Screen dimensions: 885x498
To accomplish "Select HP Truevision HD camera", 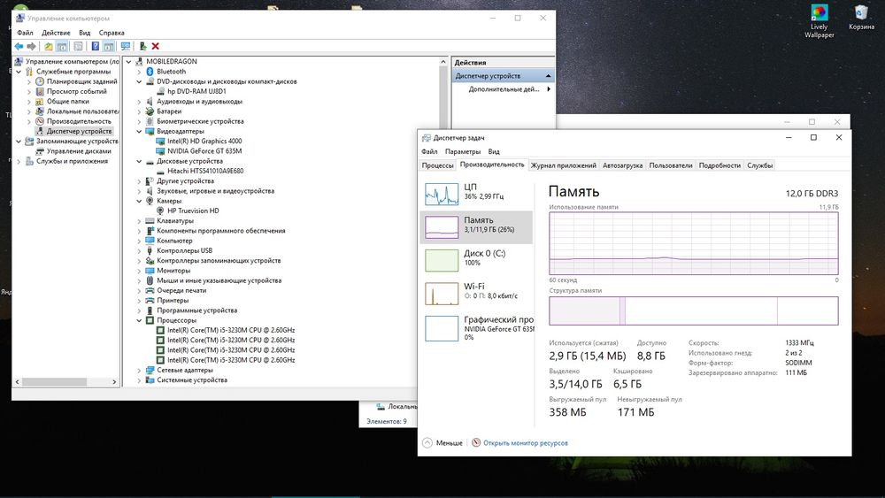I will tap(193, 211).
